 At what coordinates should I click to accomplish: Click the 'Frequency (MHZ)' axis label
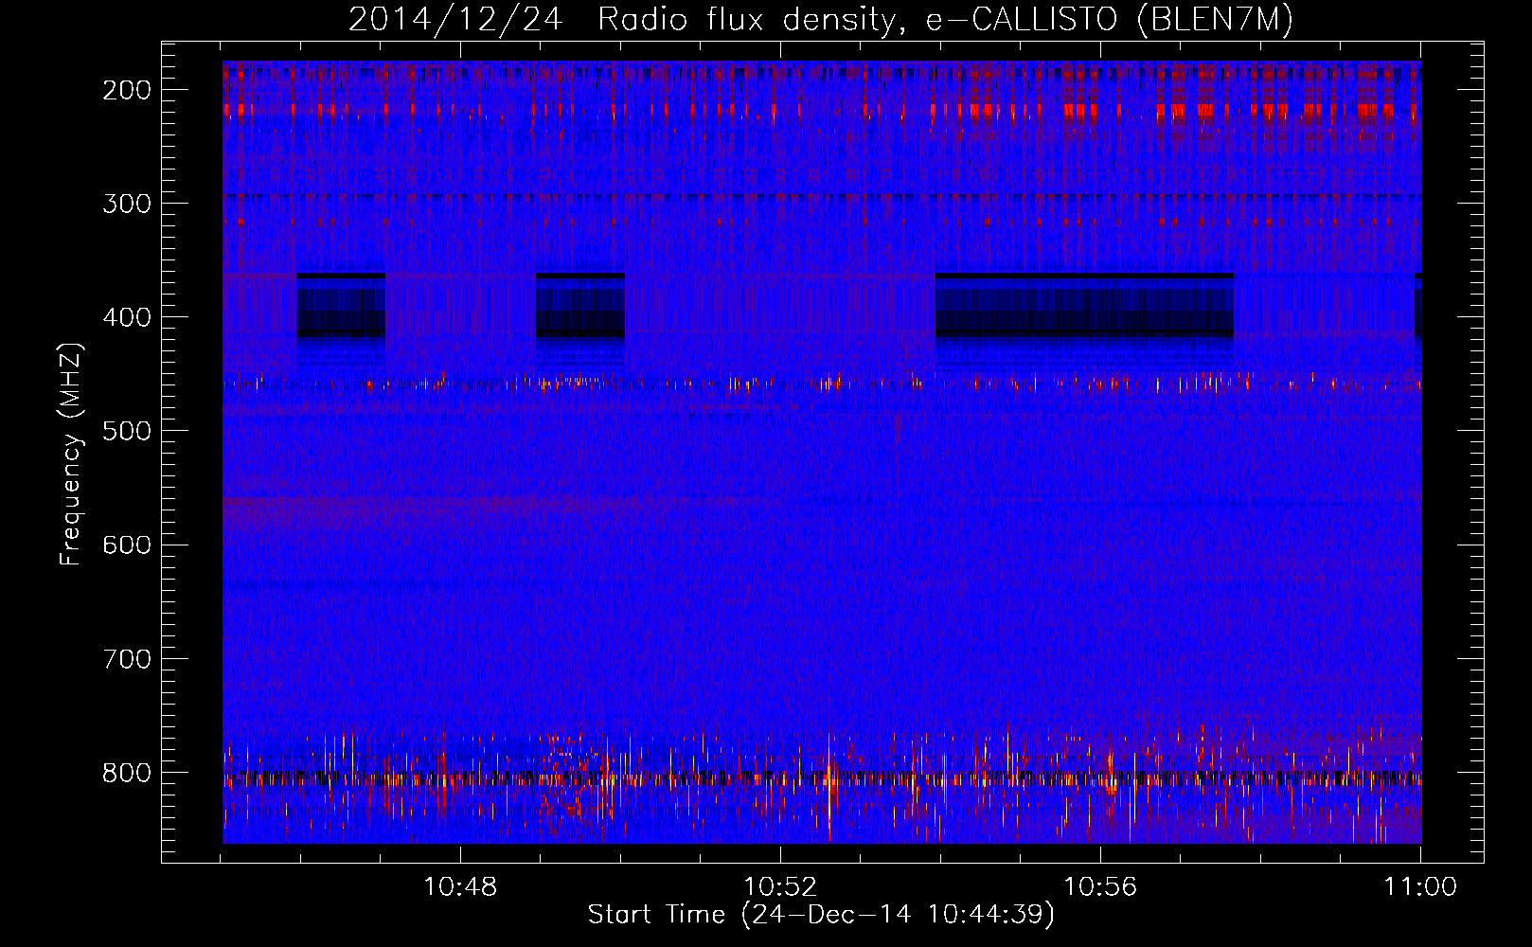[71, 455]
